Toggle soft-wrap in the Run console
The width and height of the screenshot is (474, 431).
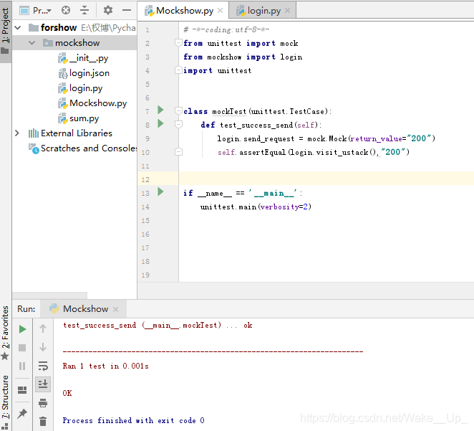43,366
